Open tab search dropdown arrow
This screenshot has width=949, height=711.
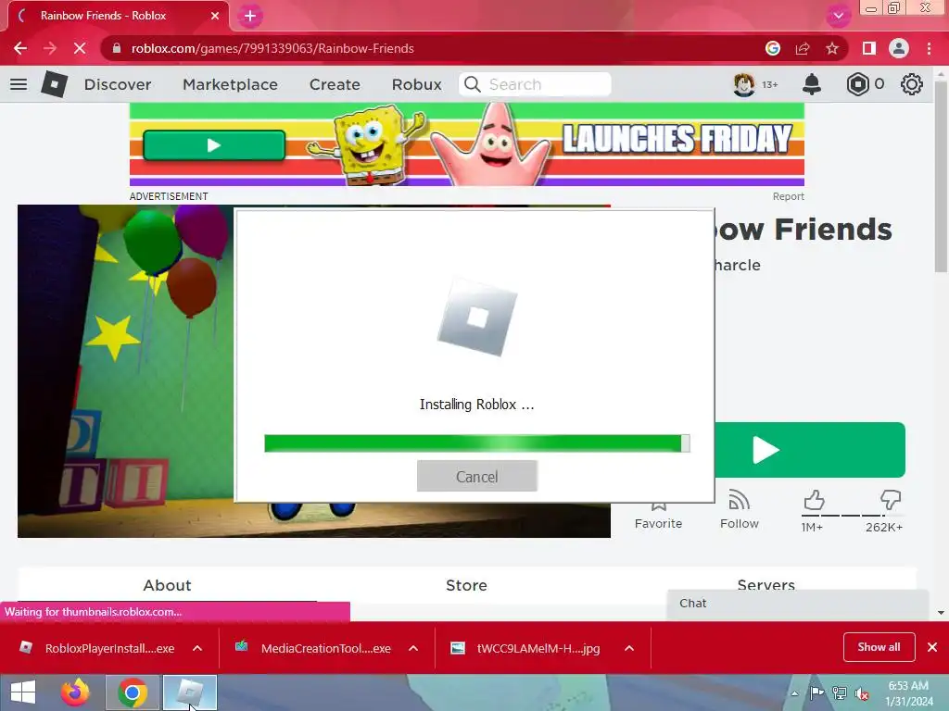click(838, 16)
